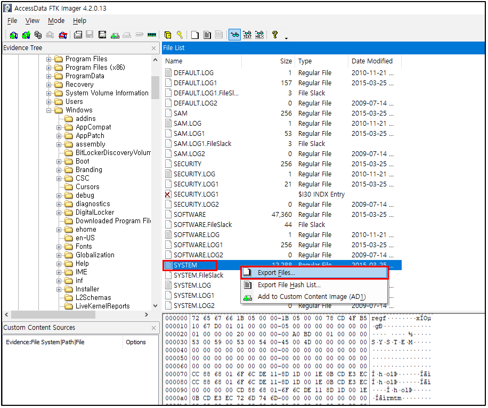Click the Remove Evidence Item toolbar icon
Viewport: 488px width, 408px height.
point(50,35)
